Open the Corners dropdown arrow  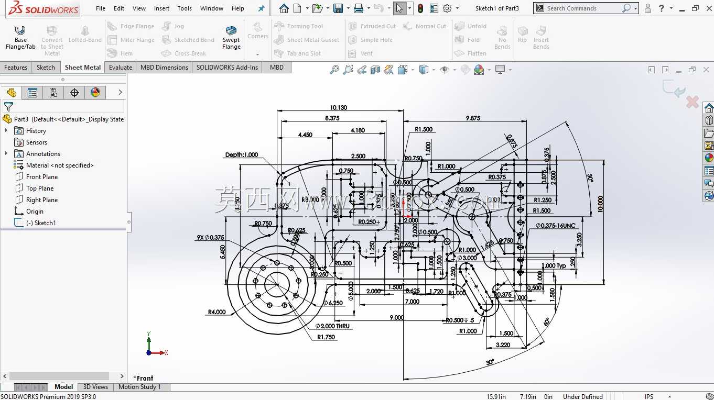(x=257, y=54)
